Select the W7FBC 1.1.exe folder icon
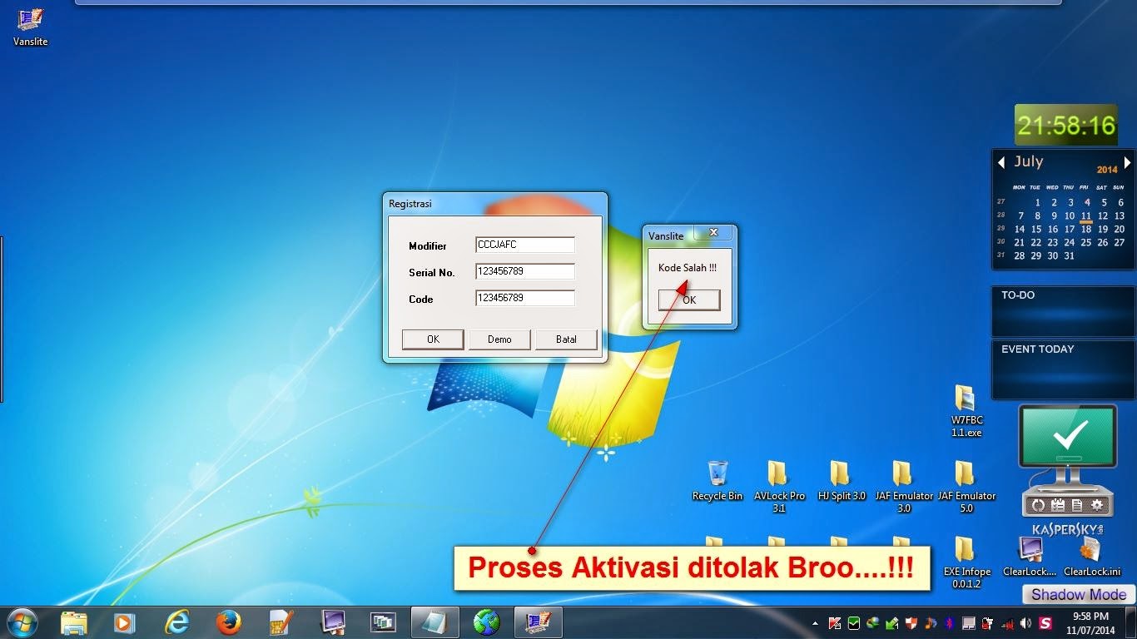This screenshot has height=639, width=1137. click(966, 411)
